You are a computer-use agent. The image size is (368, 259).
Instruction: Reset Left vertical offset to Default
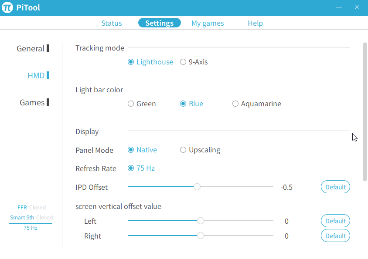[335, 221]
